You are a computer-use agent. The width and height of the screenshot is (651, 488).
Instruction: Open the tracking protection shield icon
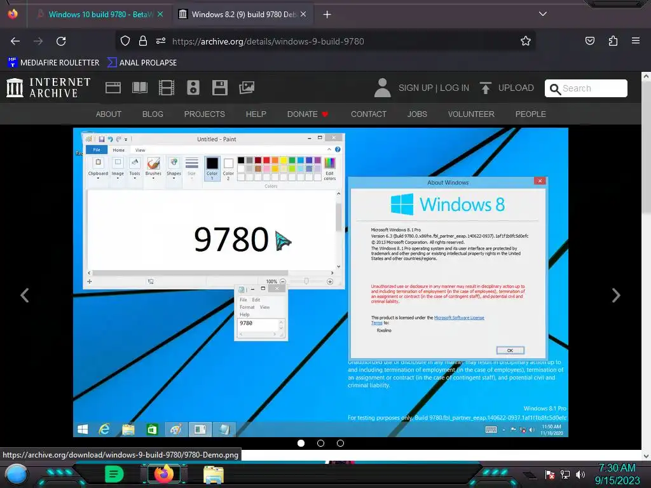[x=125, y=41]
